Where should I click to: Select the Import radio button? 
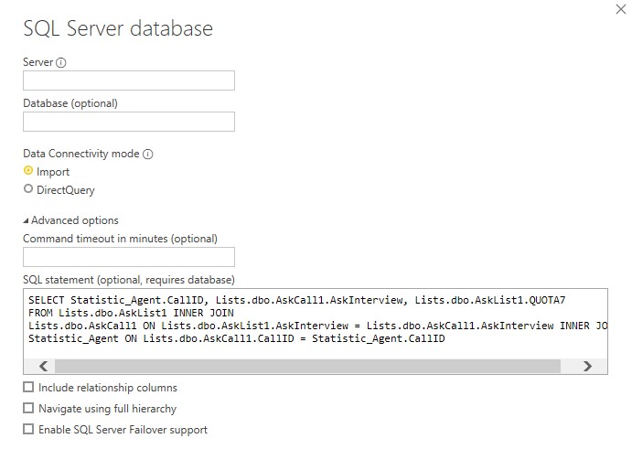point(28,170)
